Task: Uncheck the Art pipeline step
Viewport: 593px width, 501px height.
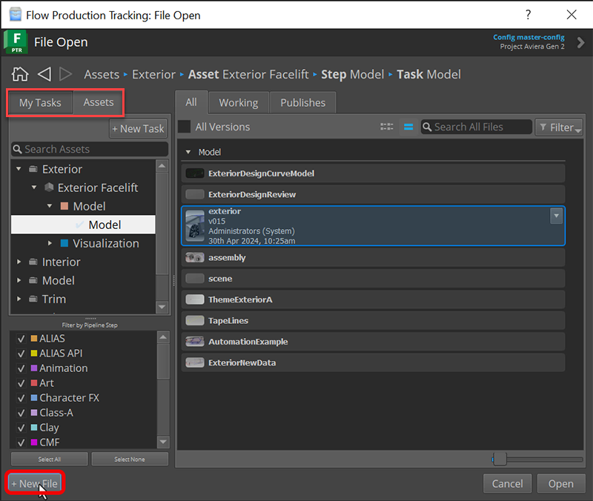Action: coord(21,383)
